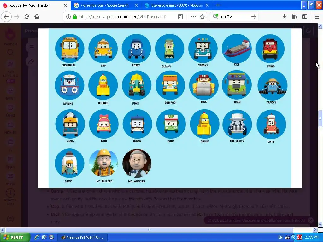323x242 pixels.
Task: Click the Dumpoo truck image
Action: [170, 85]
